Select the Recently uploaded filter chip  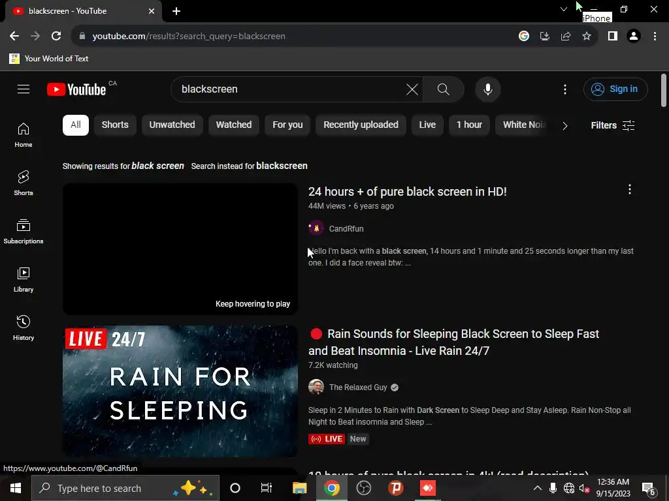pyautogui.click(x=361, y=125)
